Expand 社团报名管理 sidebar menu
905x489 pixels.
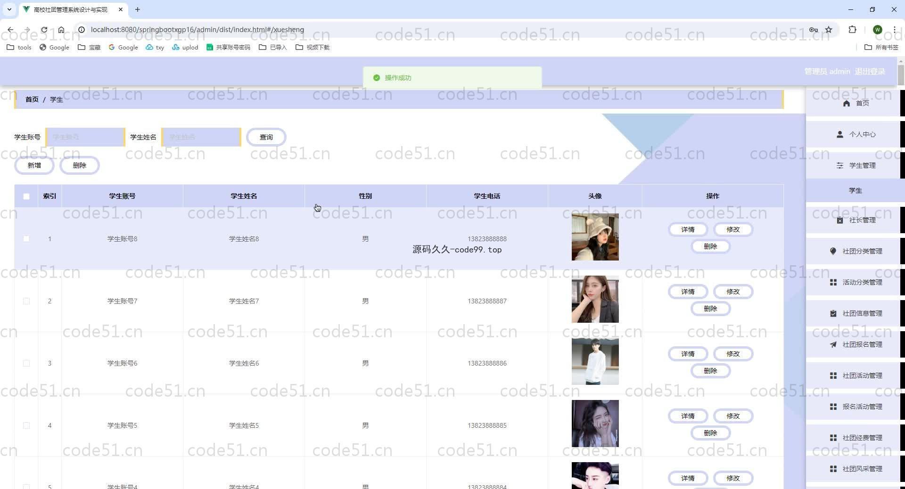coord(855,344)
